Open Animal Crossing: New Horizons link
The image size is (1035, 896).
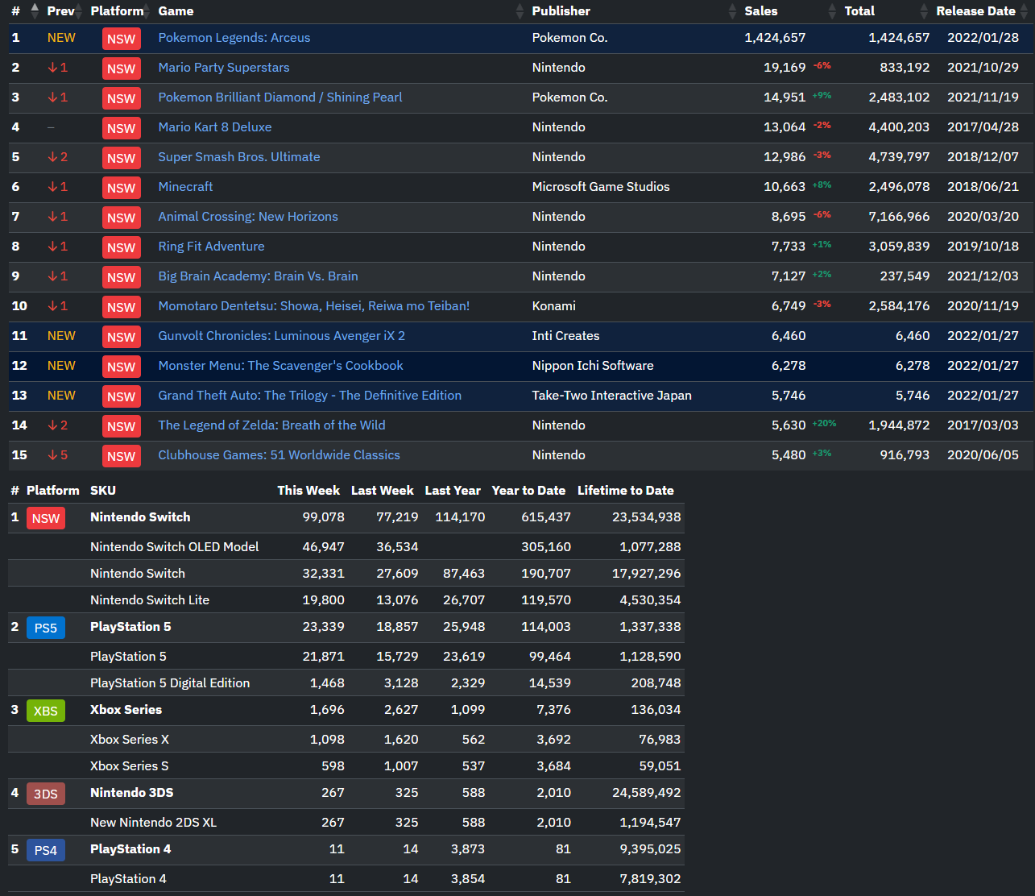click(248, 217)
